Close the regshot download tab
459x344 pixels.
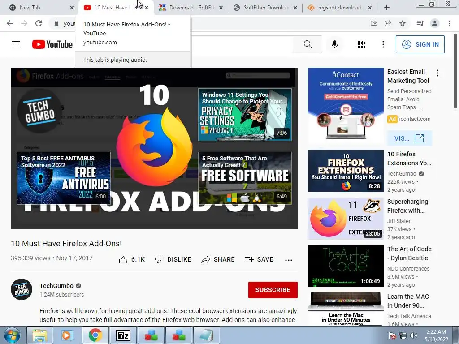coord(370,8)
